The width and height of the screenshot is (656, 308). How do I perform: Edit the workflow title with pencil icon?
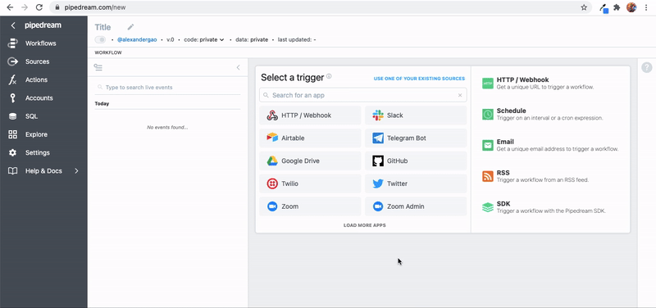pyautogui.click(x=130, y=27)
